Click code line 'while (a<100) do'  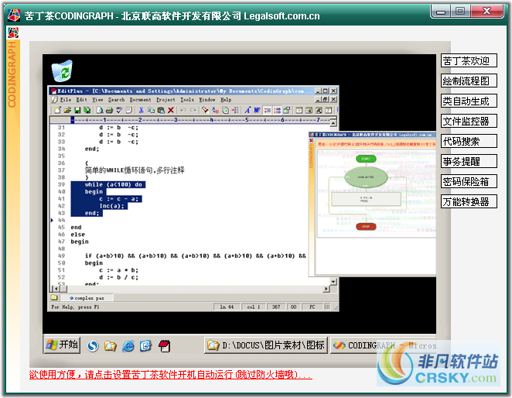114,184
